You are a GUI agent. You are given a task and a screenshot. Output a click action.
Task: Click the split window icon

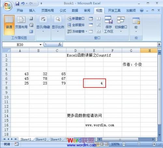91,19
